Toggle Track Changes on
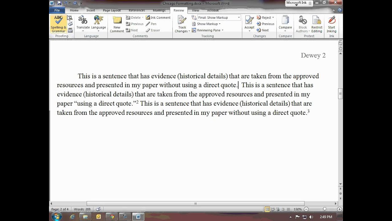The height and width of the screenshot is (221, 392). point(182,21)
